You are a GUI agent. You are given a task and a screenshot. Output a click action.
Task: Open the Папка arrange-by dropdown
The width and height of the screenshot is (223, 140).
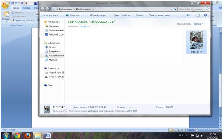click(198, 24)
